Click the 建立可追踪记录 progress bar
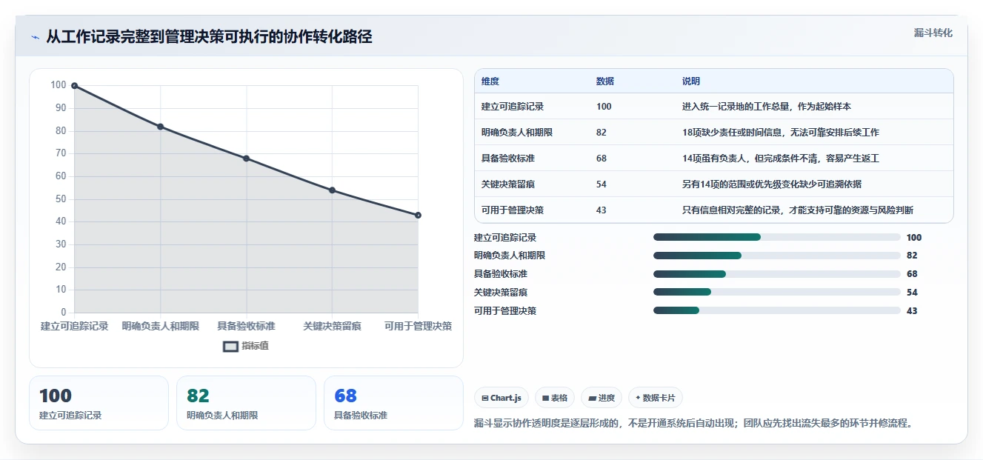The image size is (983, 460). (x=777, y=237)
